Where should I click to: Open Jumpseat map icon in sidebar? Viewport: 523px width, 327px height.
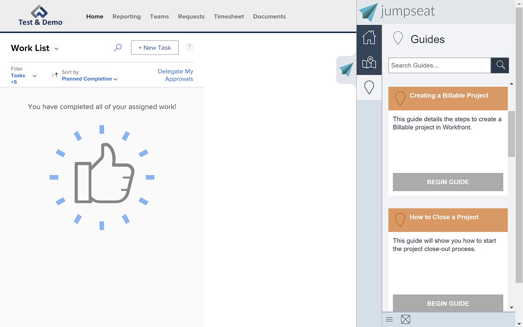pyautogui.click(x=369, y=63)
